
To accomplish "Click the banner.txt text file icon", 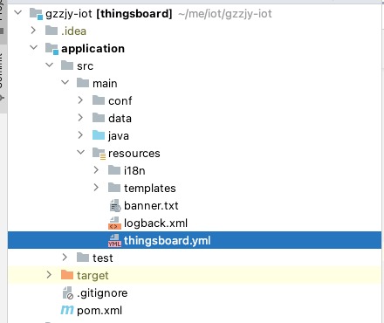I will click(115, 206).
